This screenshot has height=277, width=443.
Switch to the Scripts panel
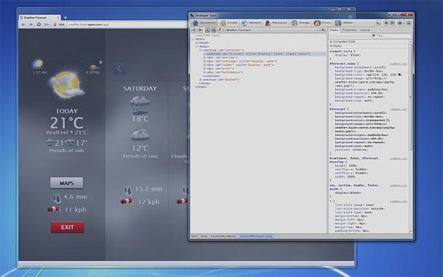coord(229,23)
